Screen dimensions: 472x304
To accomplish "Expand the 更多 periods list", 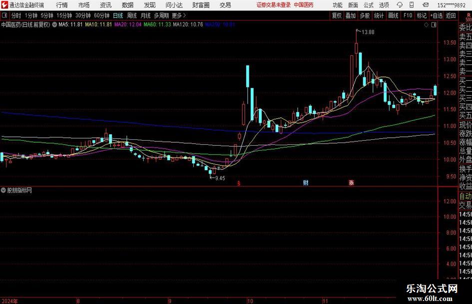I will pyautogui.click(x=179, y=15).
